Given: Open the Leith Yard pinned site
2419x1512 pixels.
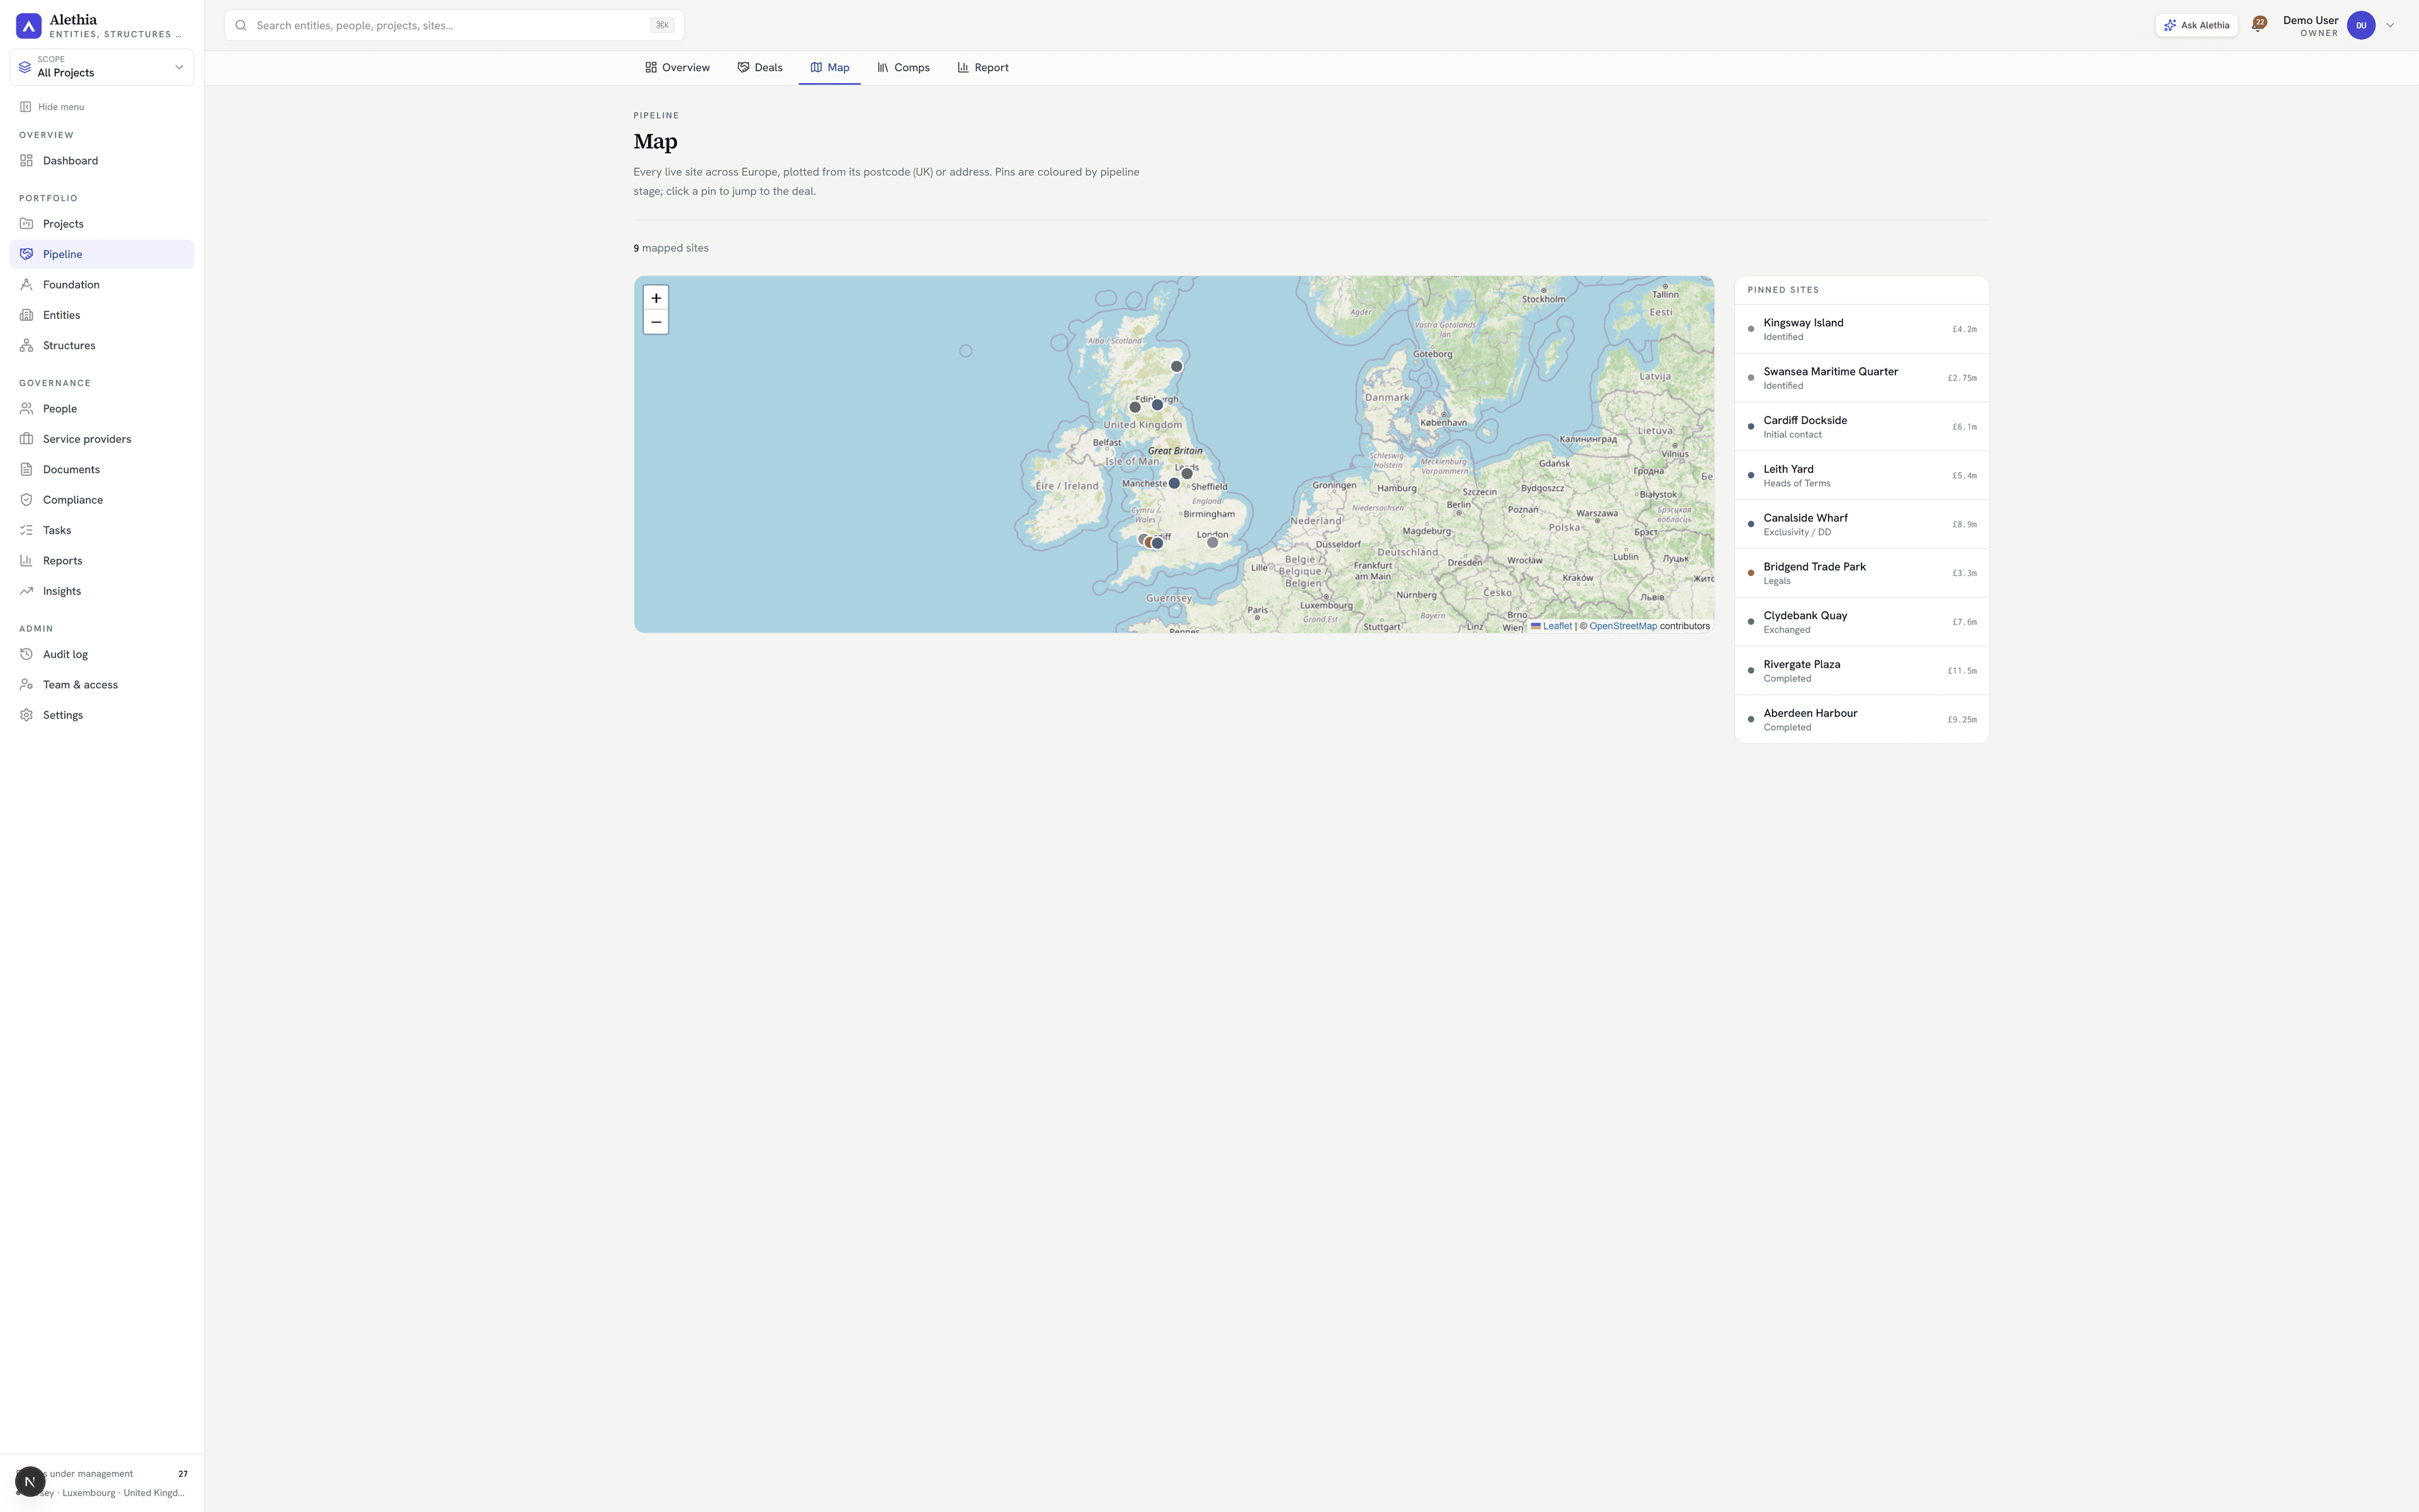Looking at the screenshot, I should pyautogui.click(x=1861, y=476).
